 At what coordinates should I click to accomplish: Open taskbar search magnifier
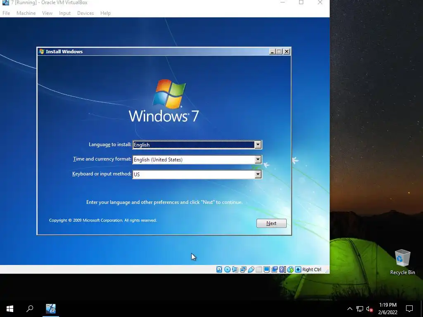tap(30, 309)
